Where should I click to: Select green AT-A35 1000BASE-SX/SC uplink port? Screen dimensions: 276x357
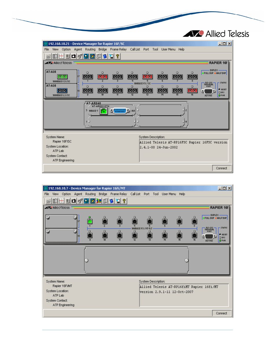(62, 77)
